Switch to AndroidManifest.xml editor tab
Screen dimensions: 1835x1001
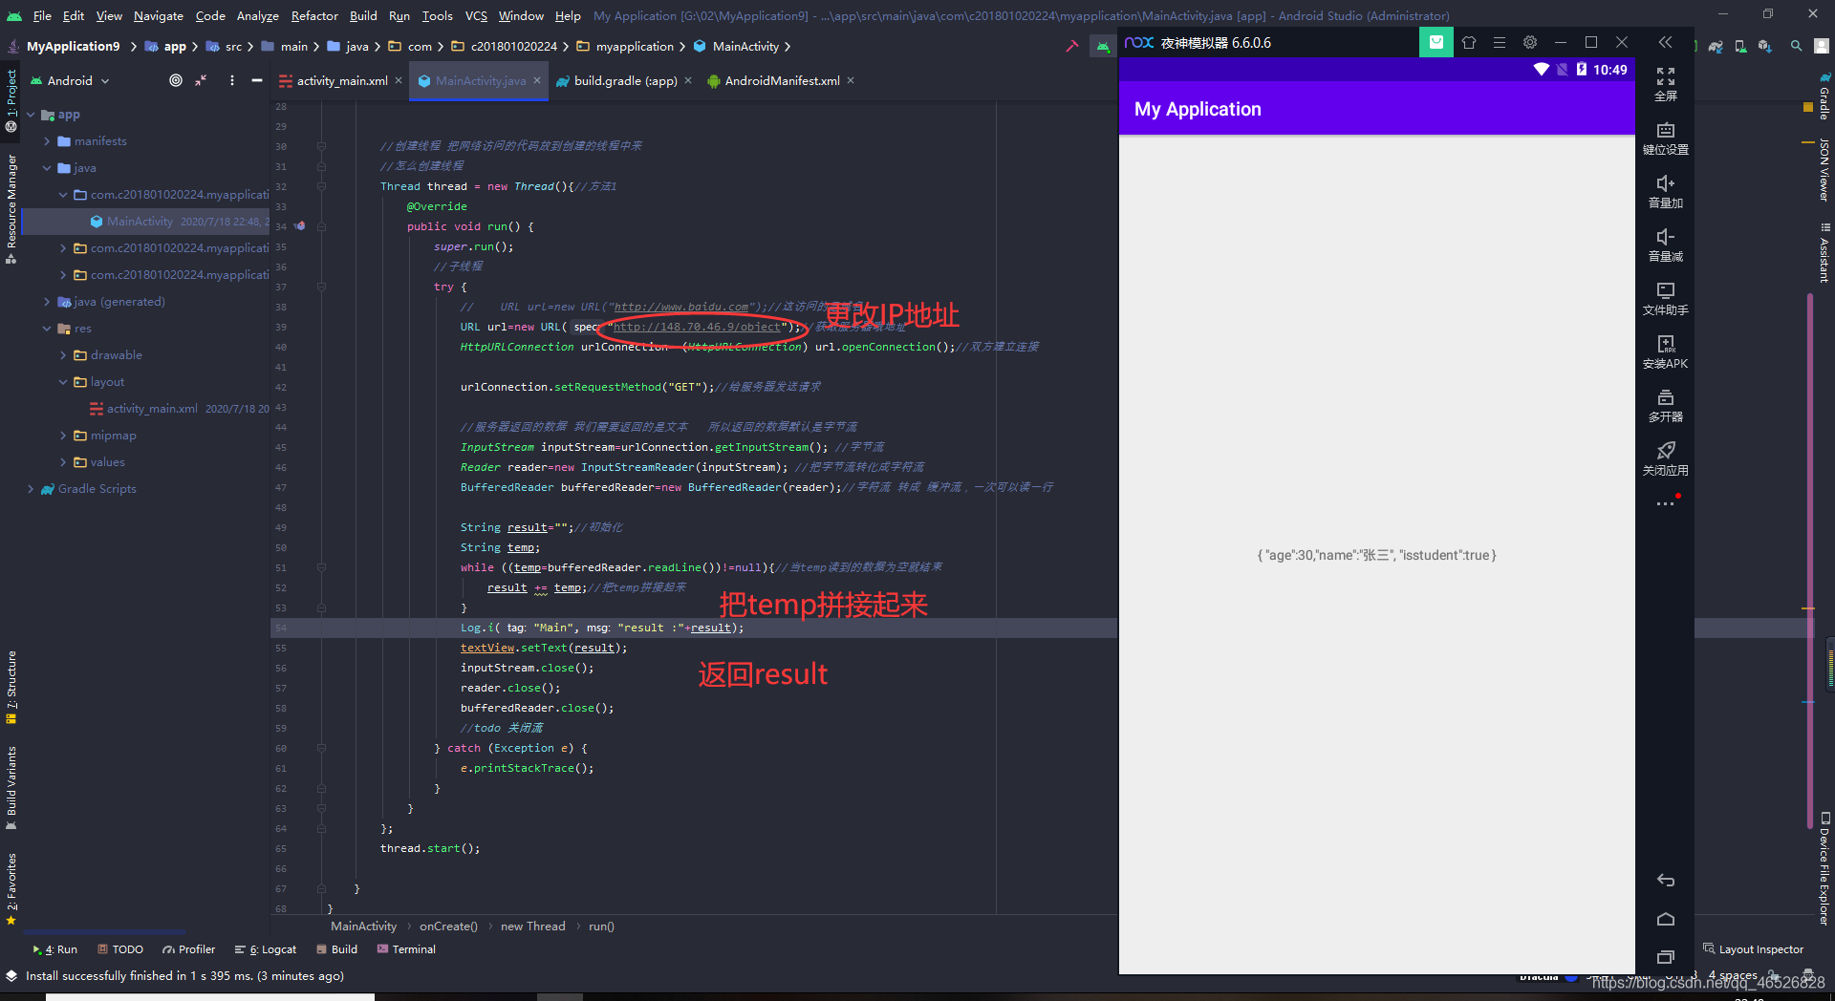tap(782, 81)
